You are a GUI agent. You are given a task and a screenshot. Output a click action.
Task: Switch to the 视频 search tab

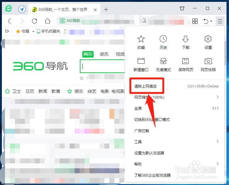(x=120, y=54)
